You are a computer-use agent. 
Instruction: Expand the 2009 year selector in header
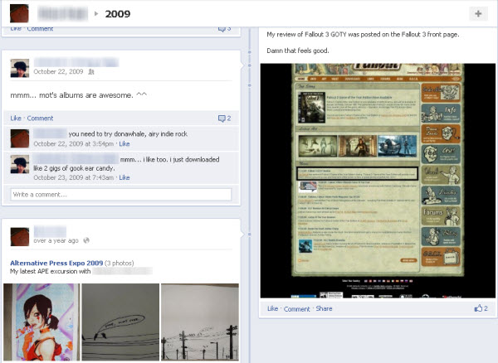118,14
